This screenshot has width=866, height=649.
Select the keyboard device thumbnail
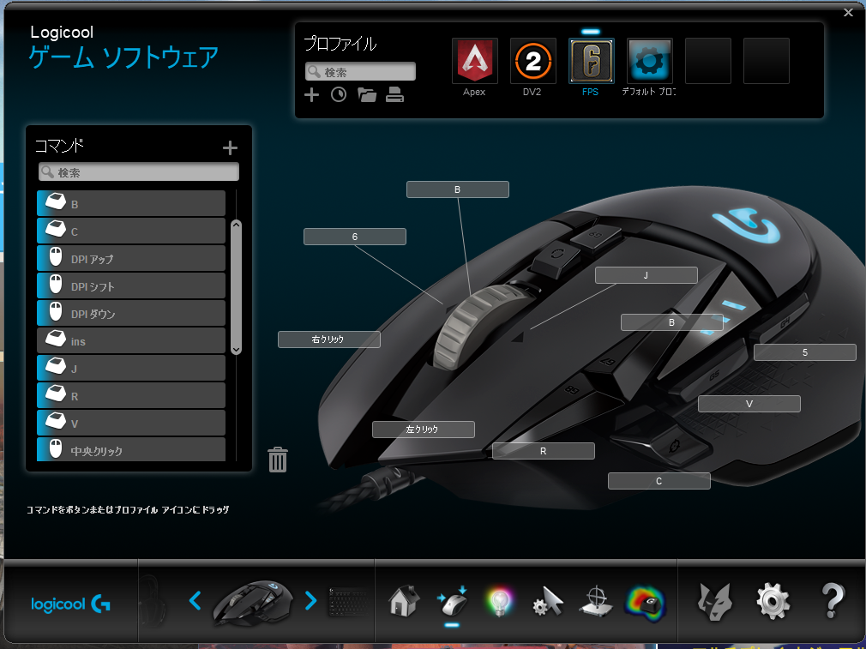point(348,602)
